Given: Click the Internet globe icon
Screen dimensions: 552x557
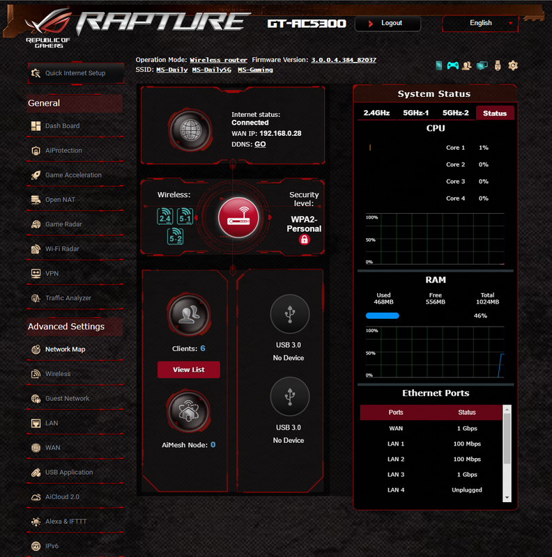Looking at the screenshot, I should (191, 130).
